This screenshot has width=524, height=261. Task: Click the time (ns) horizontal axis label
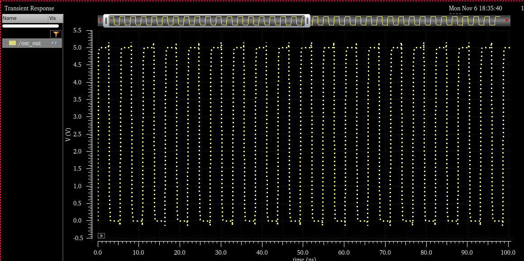[x=304, y=259]
